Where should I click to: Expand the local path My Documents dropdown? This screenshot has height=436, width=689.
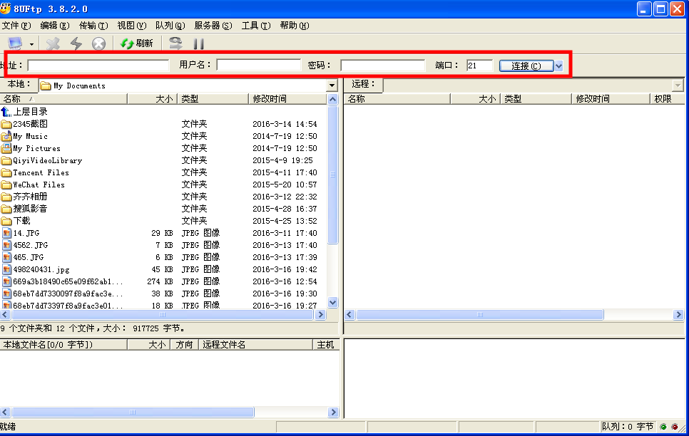pos(332,85)
